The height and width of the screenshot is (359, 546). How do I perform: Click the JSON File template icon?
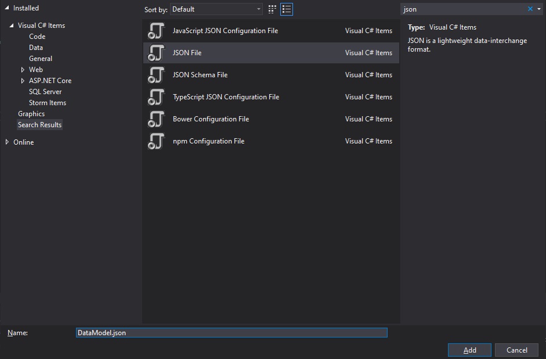156,53
